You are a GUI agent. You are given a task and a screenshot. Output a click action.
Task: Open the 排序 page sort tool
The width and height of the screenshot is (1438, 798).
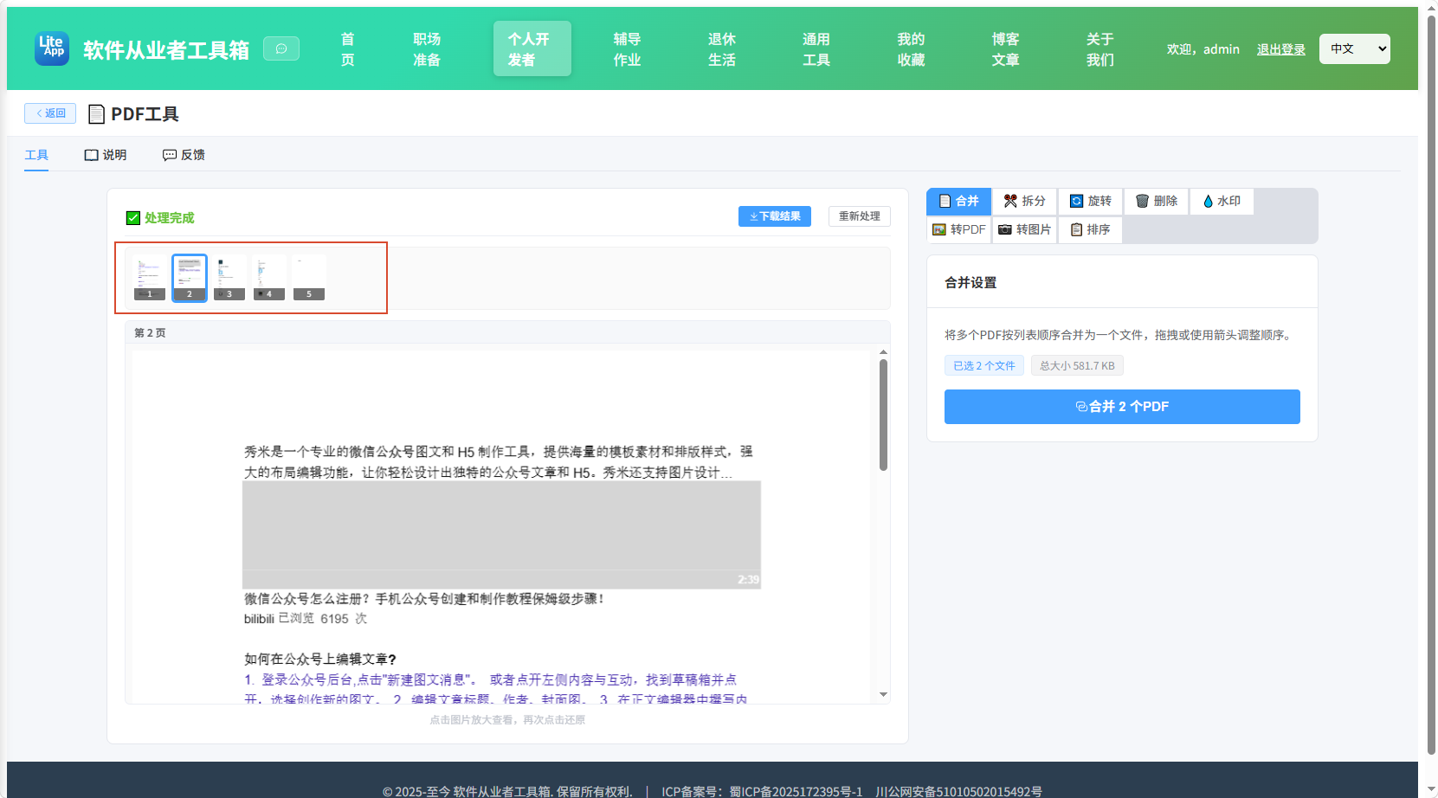[1090, 229]
